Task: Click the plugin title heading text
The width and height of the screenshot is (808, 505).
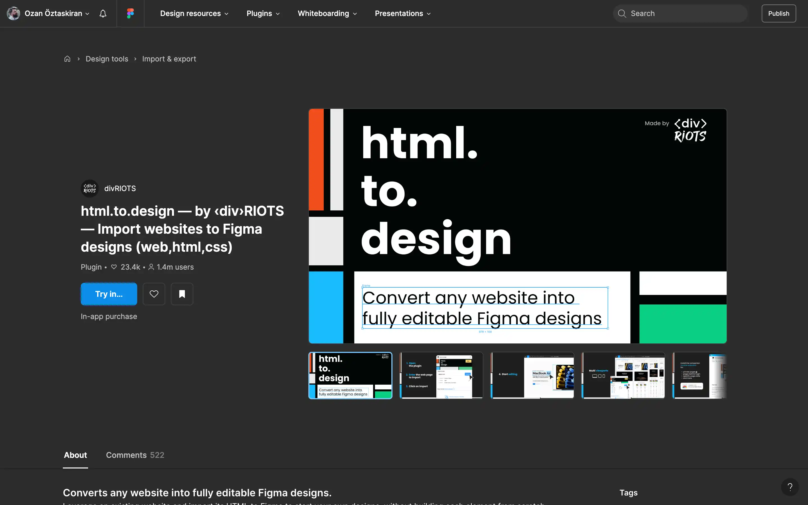Action: pos(182,229)
